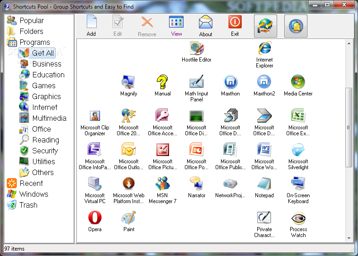Open the Office subcategory
Screen dimensions: 358x256
pyautogui.click(x=35, y=129)
